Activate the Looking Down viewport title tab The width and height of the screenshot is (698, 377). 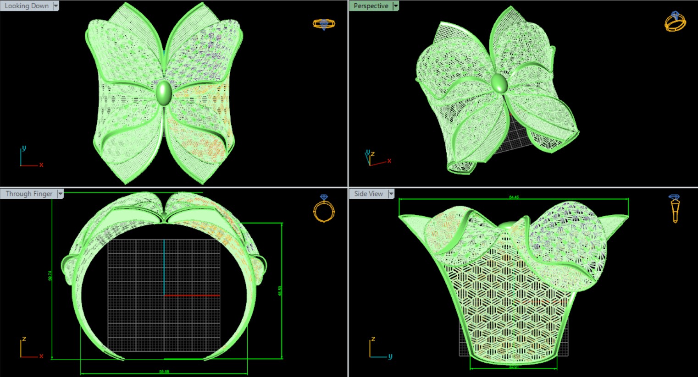coord(27,6)
